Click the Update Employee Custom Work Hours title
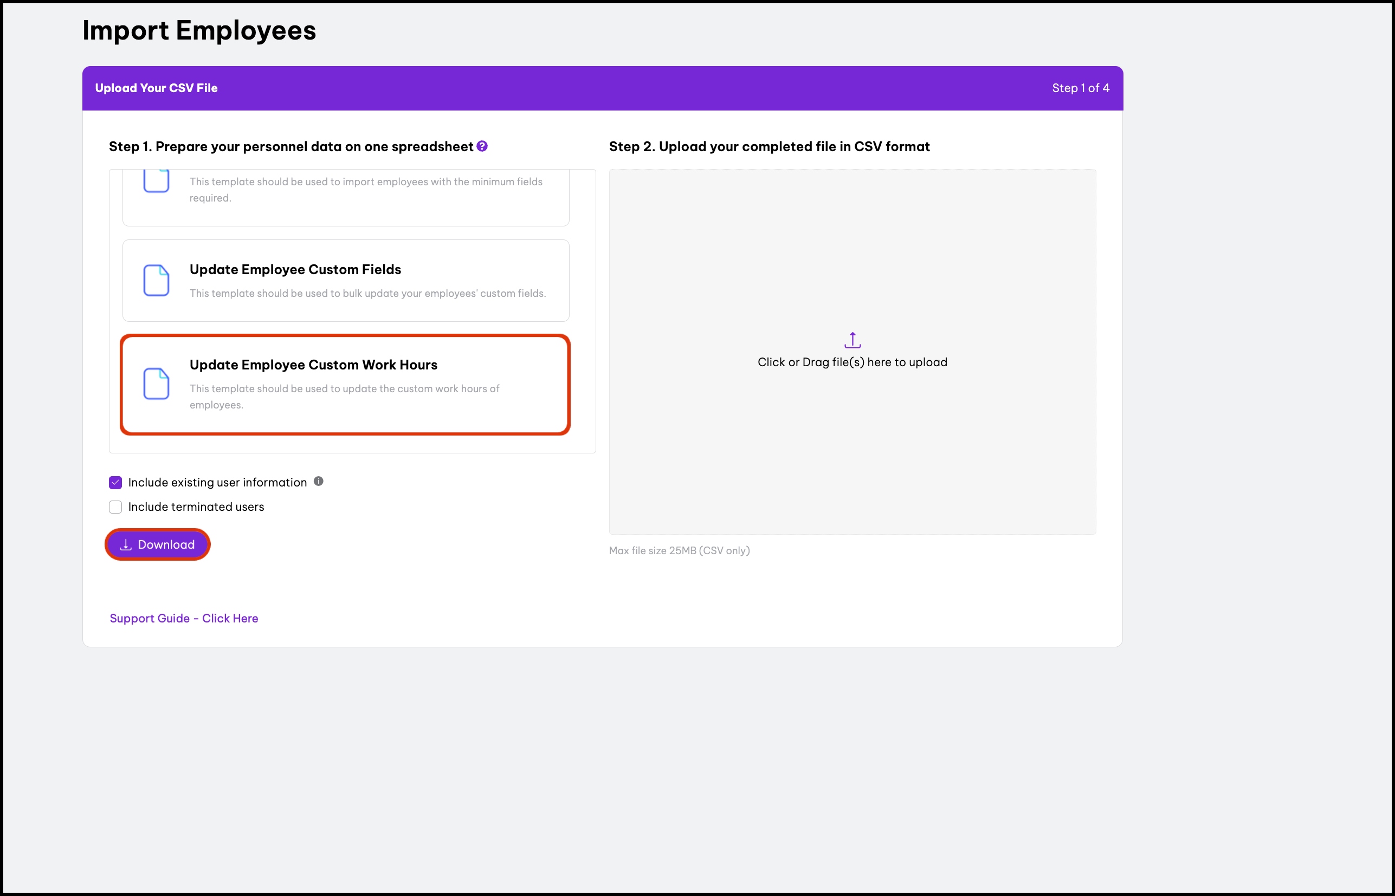The height and width of the screenshot is (896, 1395). tap(313, 365)
